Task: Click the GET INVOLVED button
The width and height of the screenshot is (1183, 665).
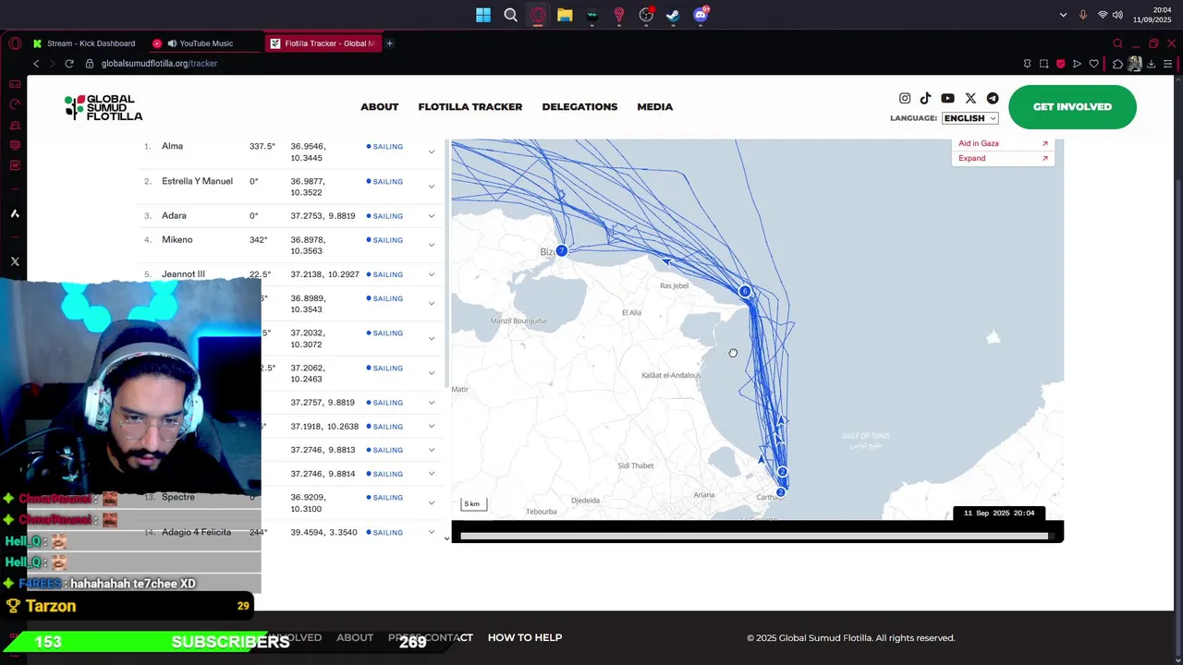Action: [1072, 107]
